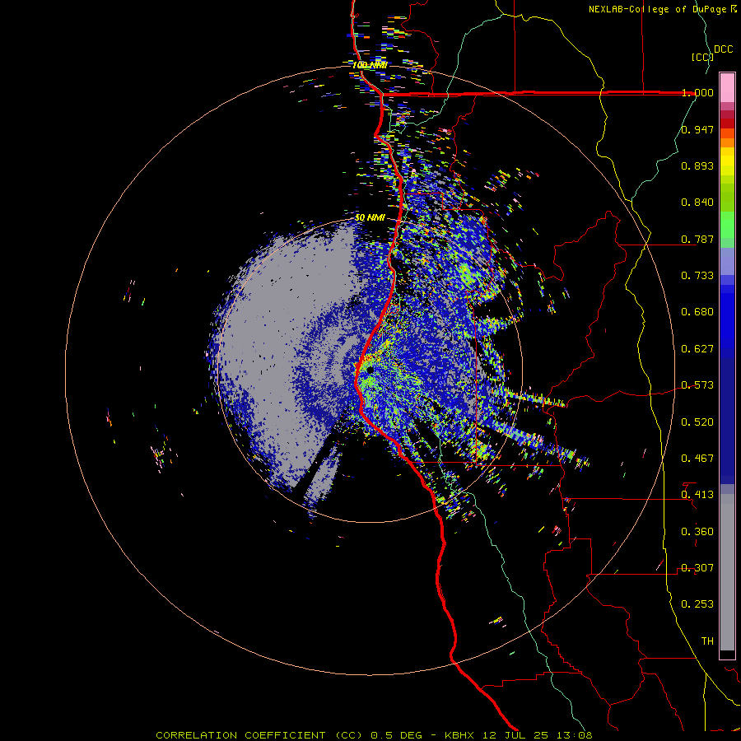Click the 50 NMI range ring label
Viewport: 741px width, 741px height.
click(370, 218)
